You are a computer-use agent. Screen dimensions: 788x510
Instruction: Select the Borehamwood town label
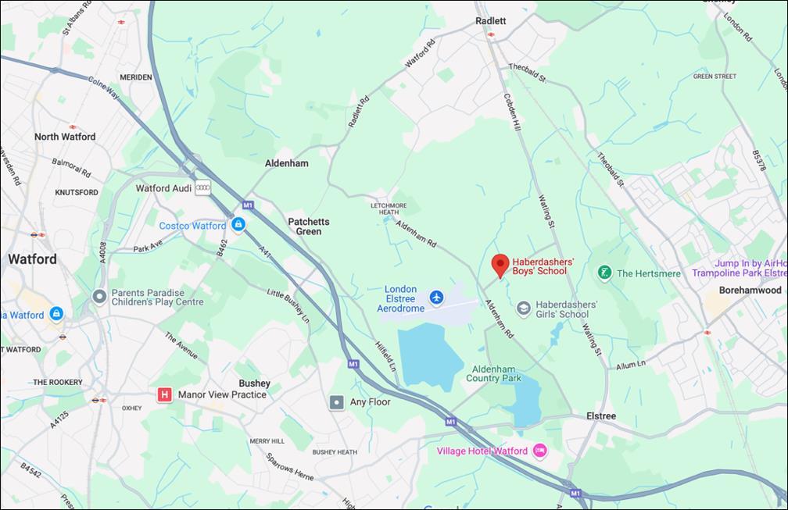750,290
